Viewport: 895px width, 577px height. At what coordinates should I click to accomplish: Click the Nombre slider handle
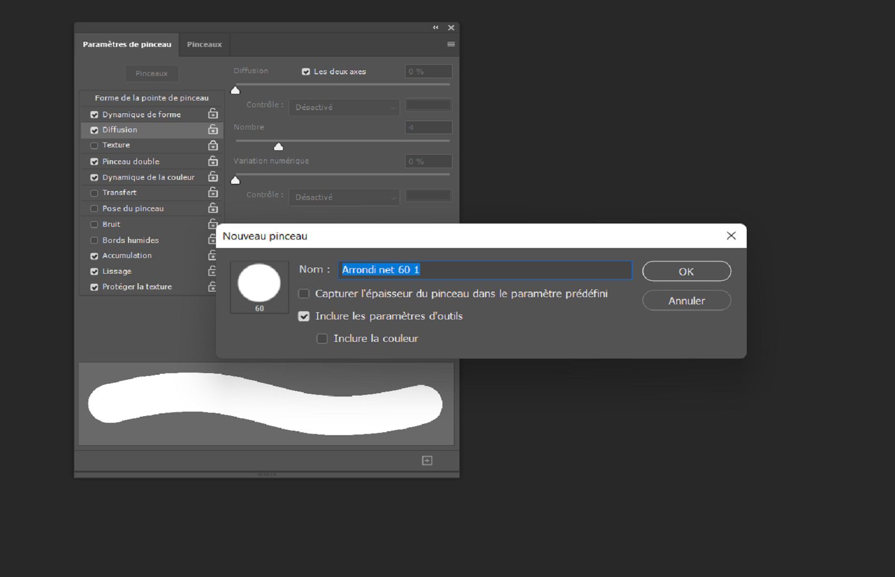click(x=279, y=147)
